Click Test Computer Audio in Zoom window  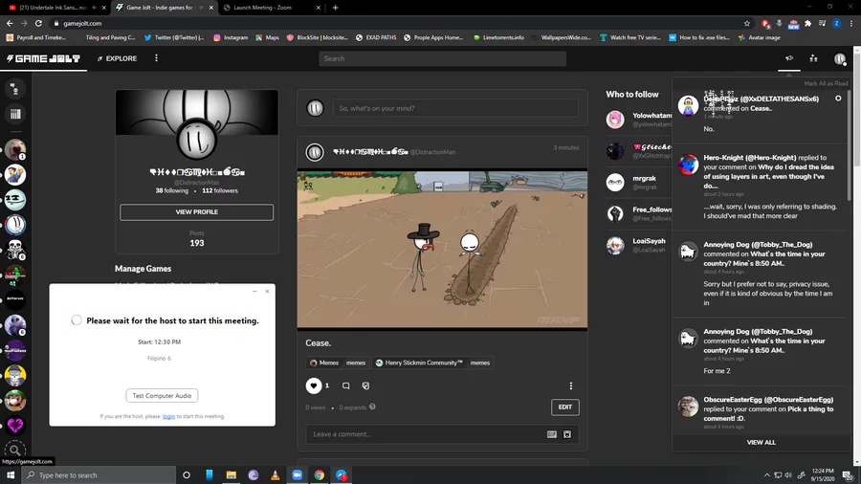[x=162, y=396]
